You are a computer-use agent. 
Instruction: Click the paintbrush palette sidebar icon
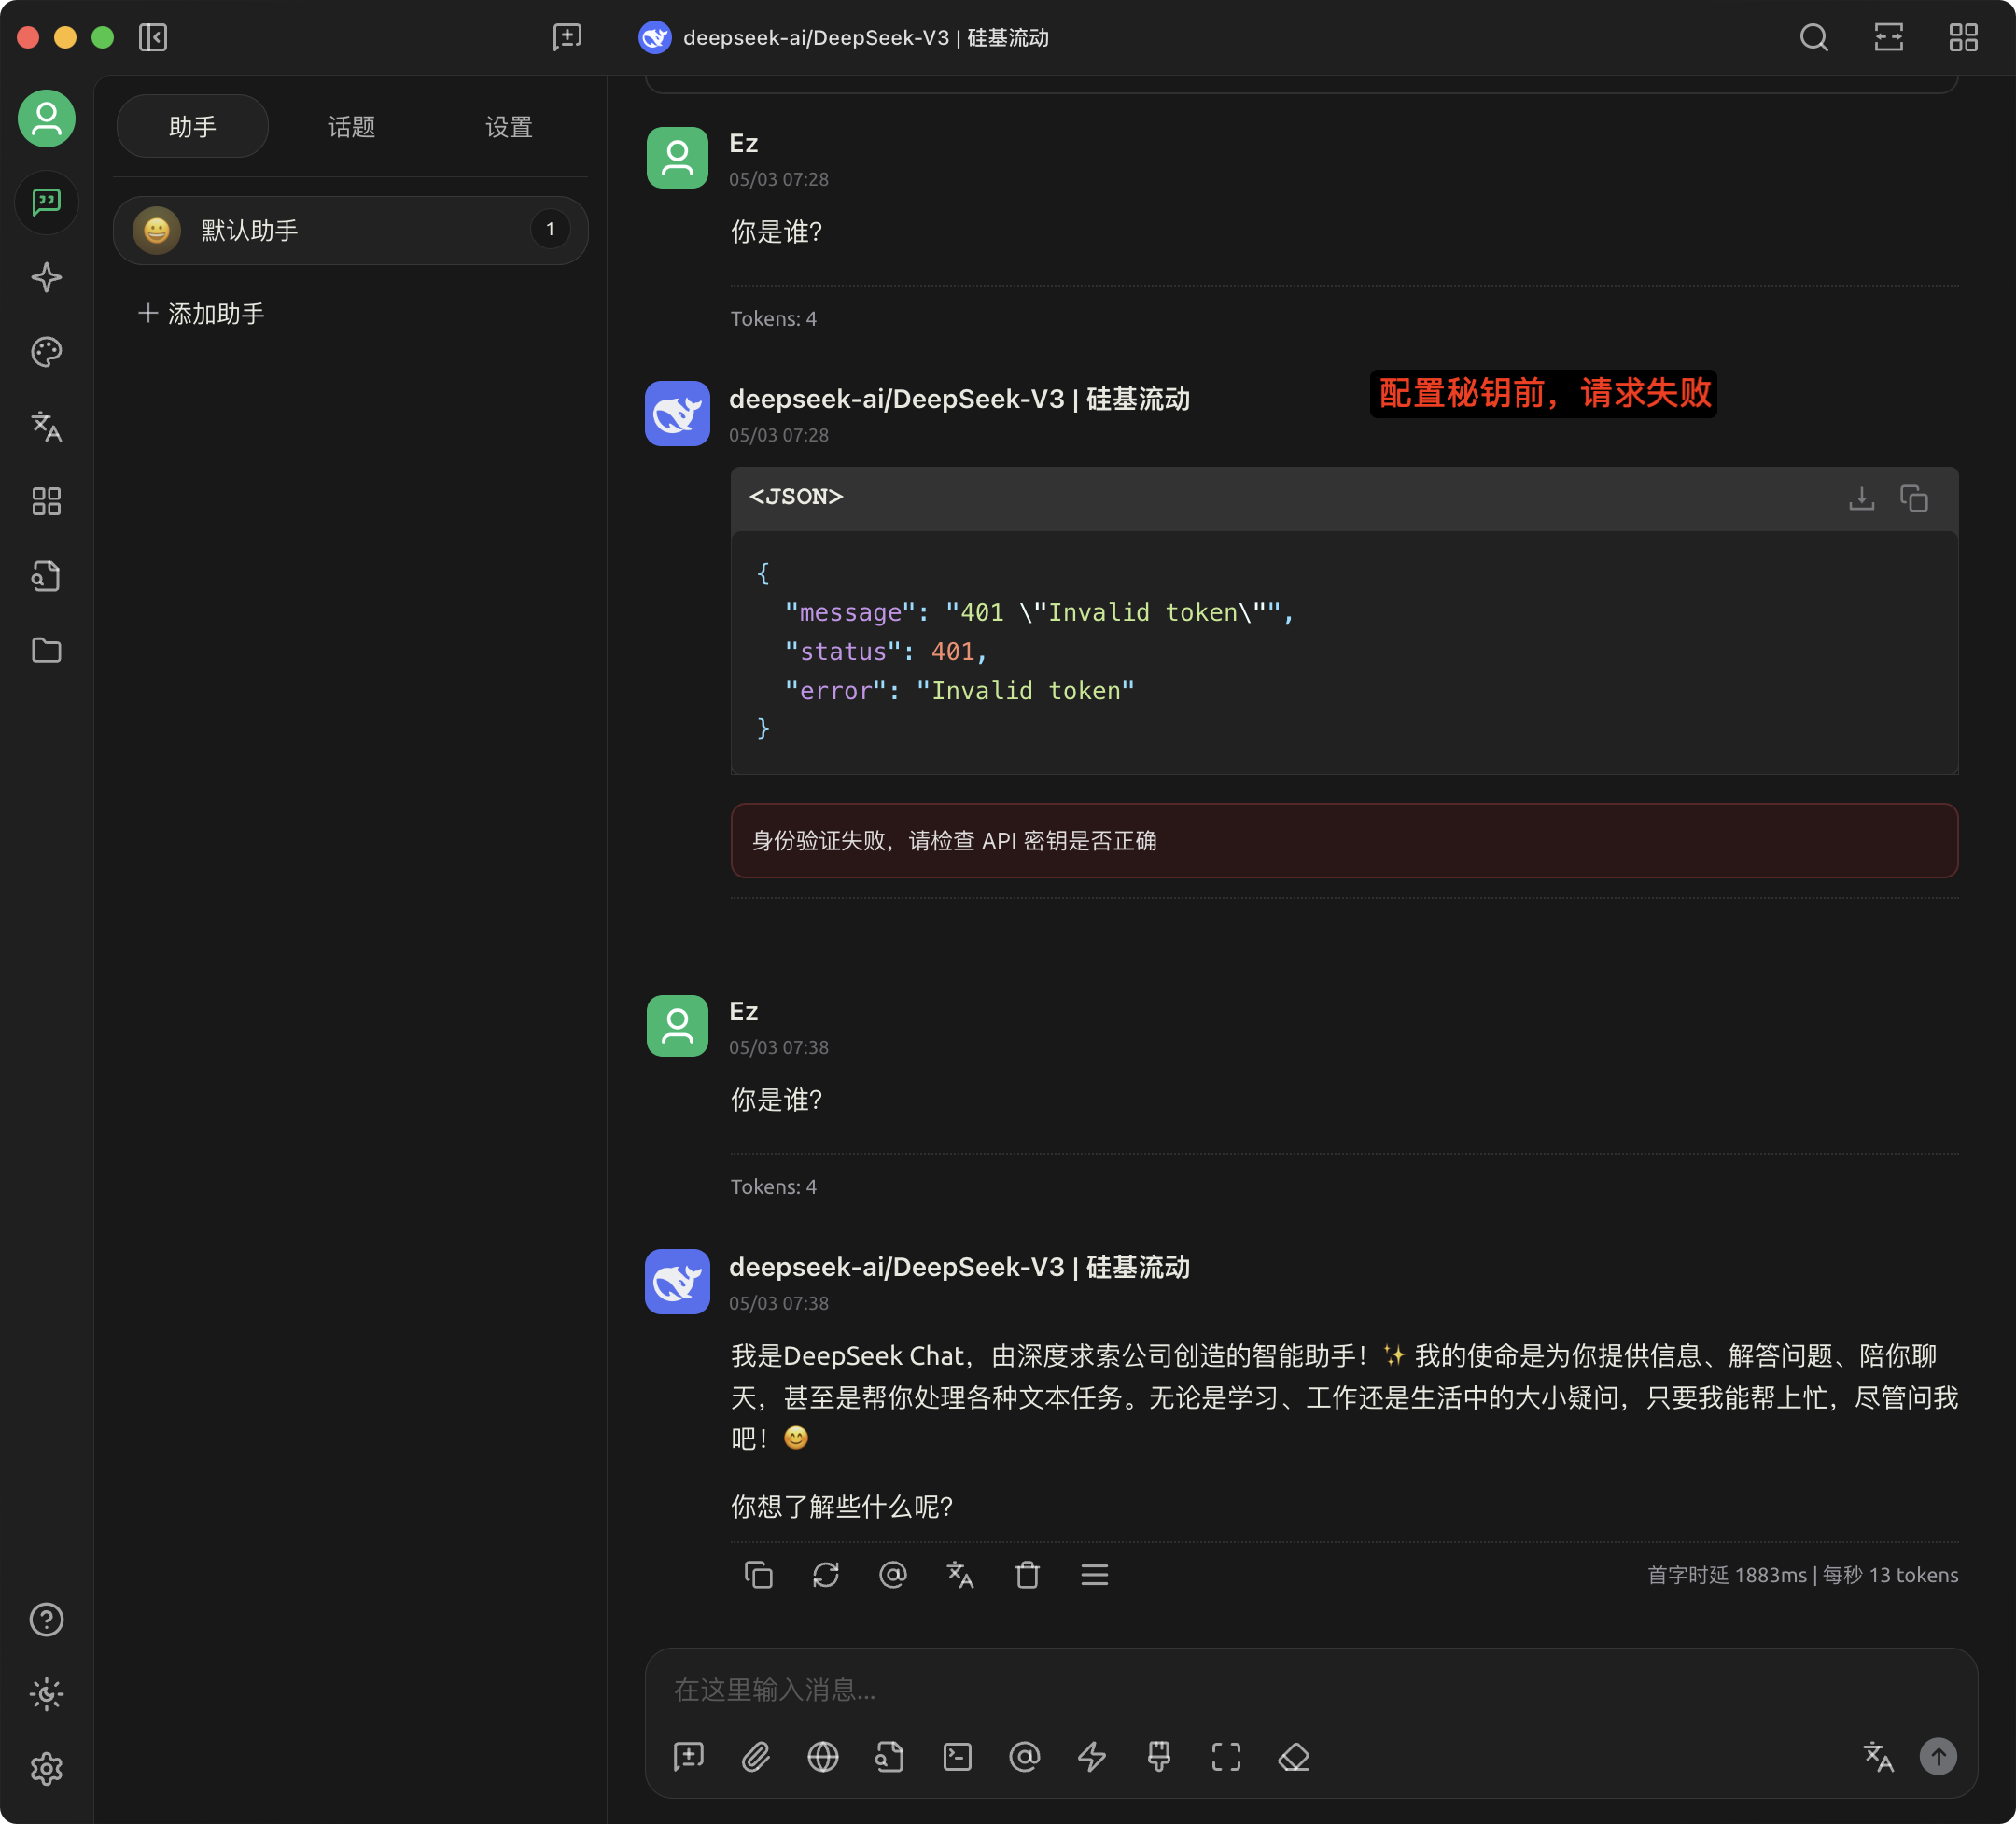point(46,352)
